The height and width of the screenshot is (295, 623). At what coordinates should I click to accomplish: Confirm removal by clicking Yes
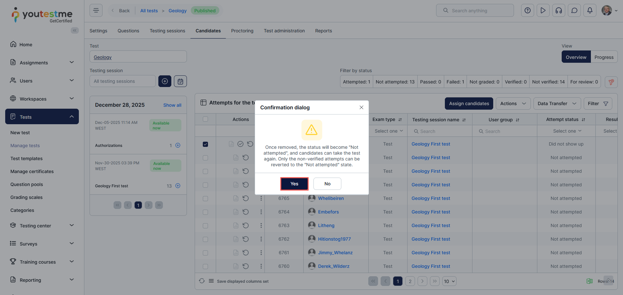pyautogui.click(x=294, y=184)
